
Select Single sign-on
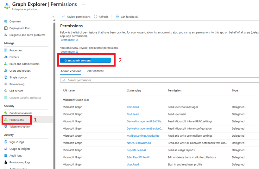18,77
